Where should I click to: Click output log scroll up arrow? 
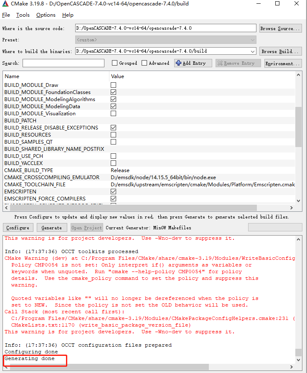click(299, 240)
